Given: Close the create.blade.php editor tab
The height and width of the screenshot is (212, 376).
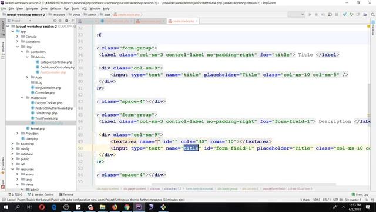Looking at the screenshot, I should tap(197, 21).
